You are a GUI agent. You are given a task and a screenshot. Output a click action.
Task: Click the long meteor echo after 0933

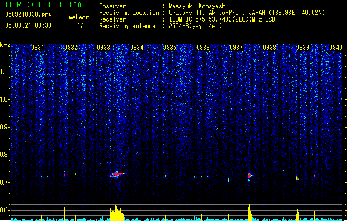pyautogui.click(x=117, y=175)
